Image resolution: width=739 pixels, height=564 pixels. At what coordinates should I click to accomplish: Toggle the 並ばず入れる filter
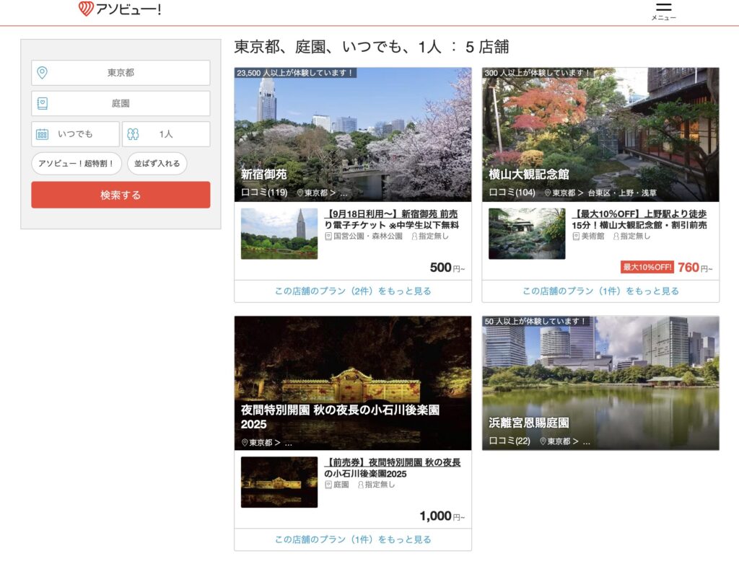point(157,164)
